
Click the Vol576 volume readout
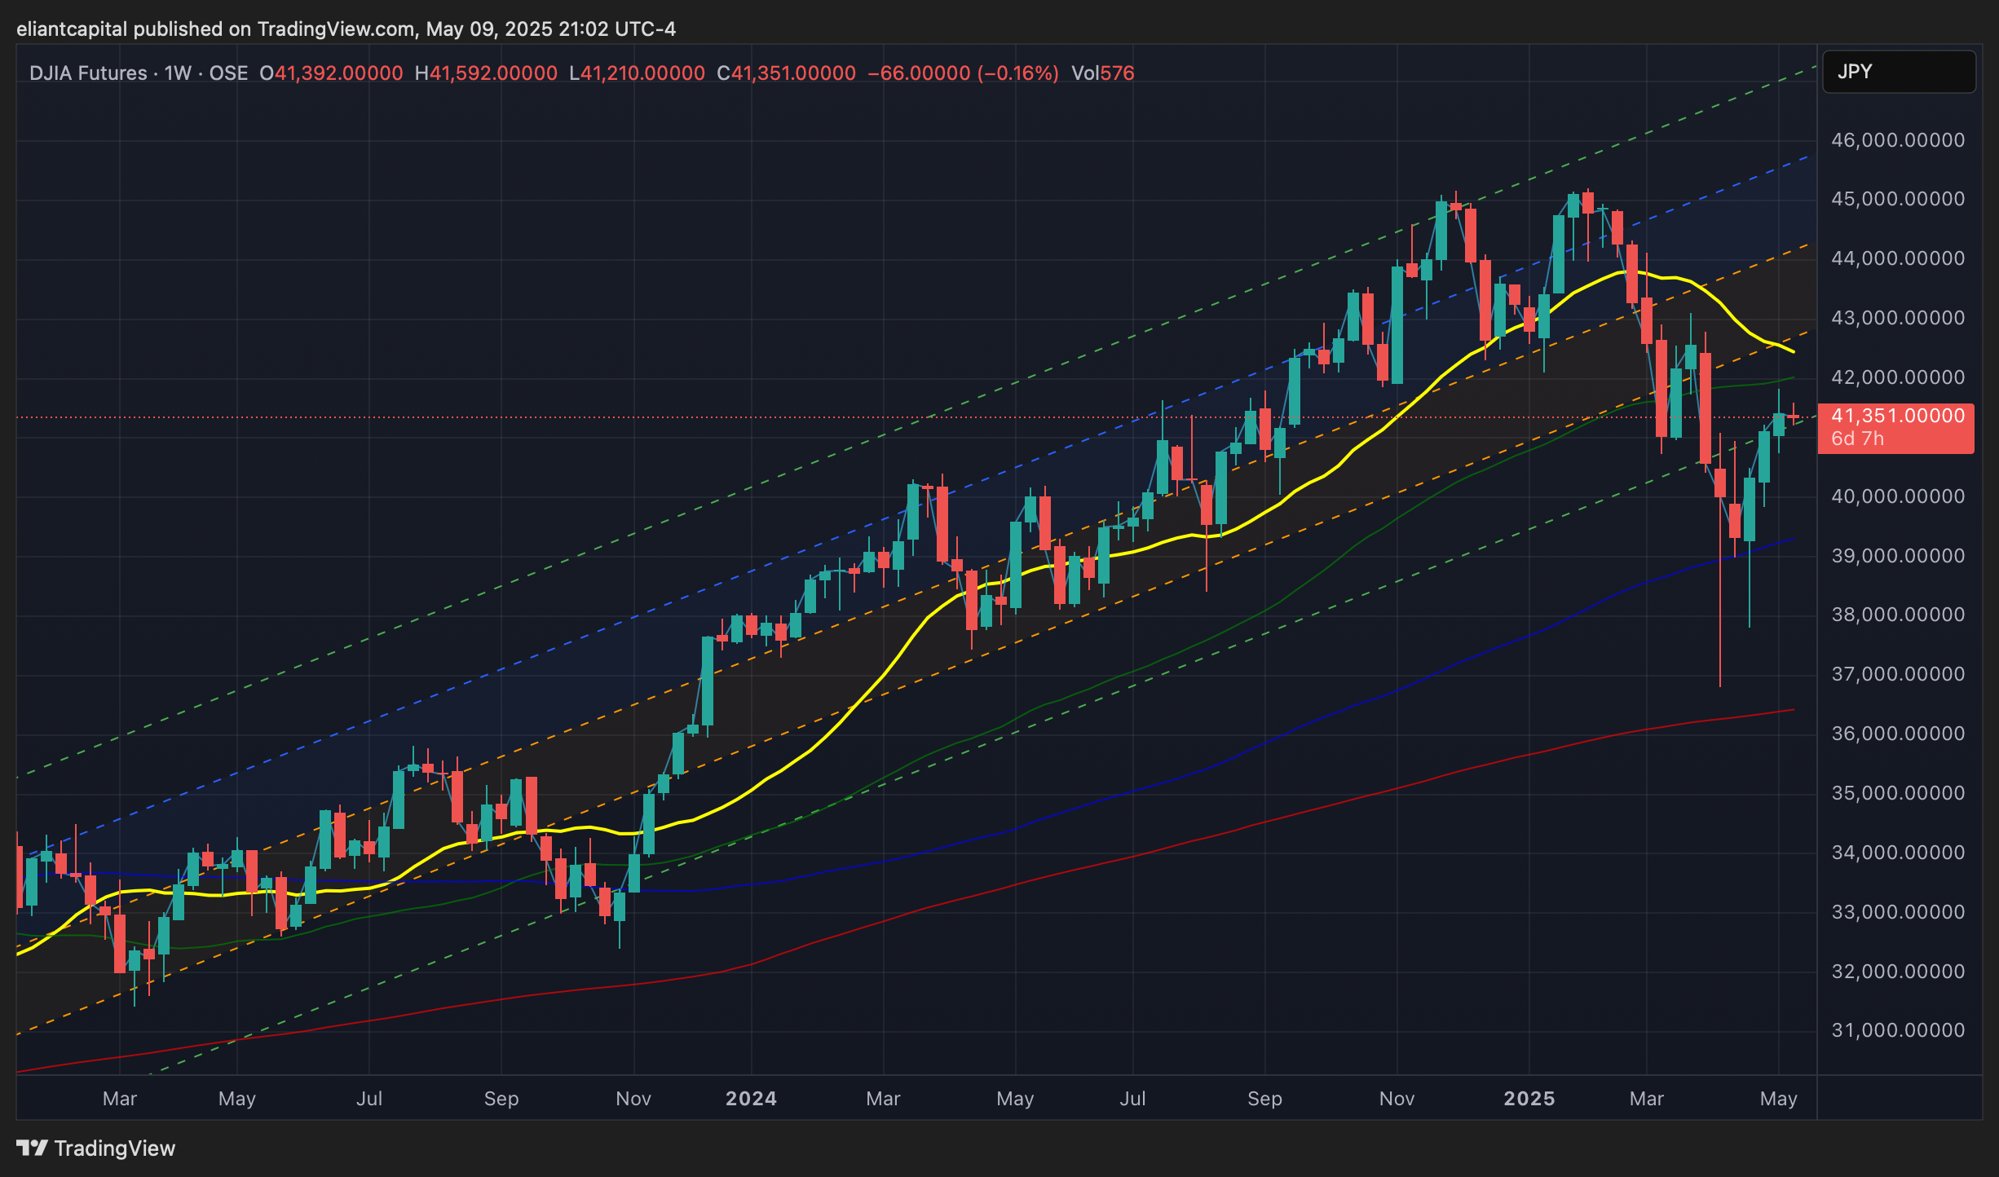point(1102,73)
